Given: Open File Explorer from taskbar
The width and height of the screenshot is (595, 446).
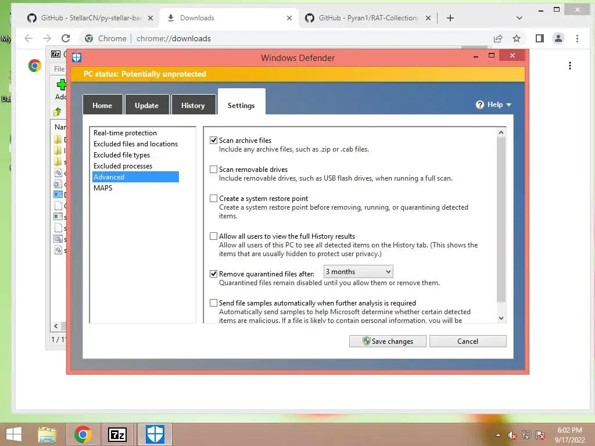Looking at the screenshot, I should 47,434.
